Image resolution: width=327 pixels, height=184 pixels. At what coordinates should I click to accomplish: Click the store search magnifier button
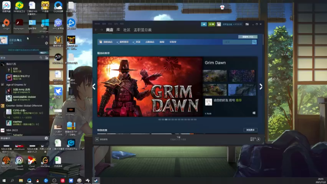[254, 42]
